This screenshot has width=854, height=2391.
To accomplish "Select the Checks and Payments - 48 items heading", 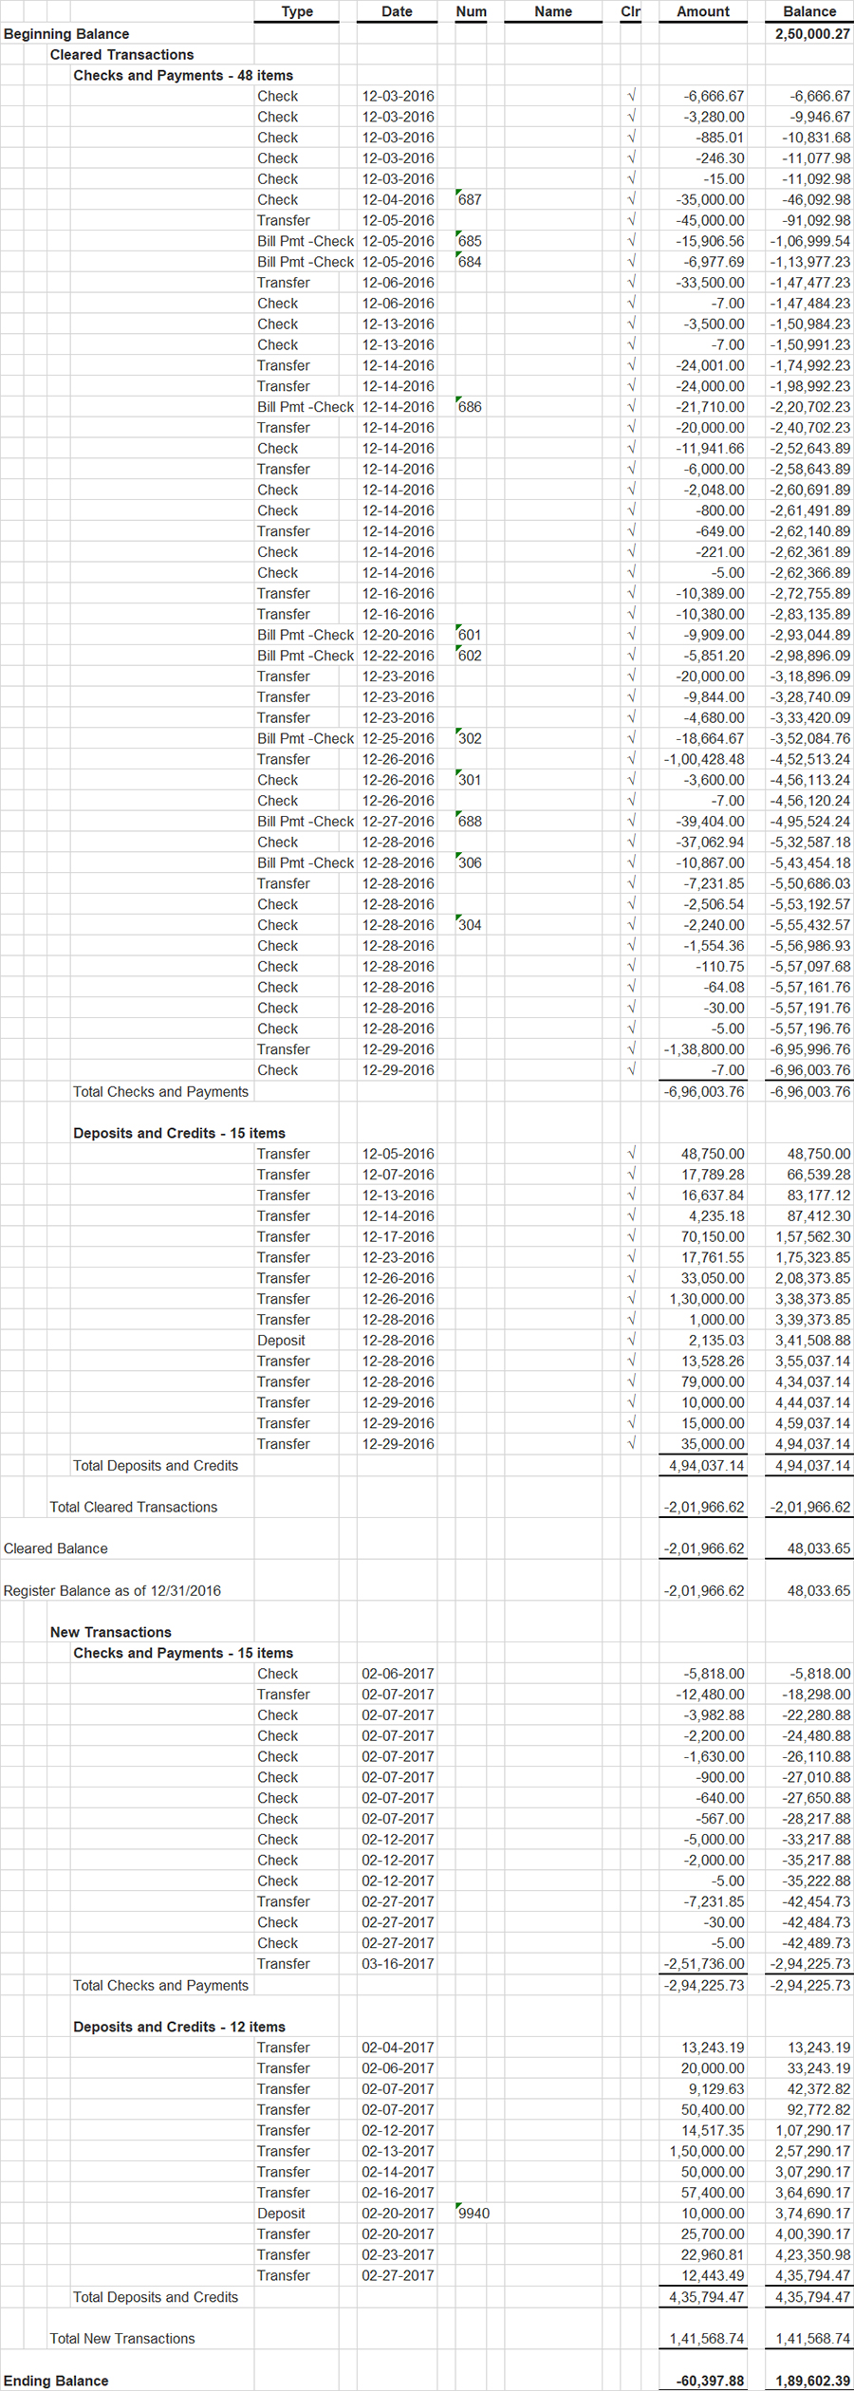I will tap(183, 75).
